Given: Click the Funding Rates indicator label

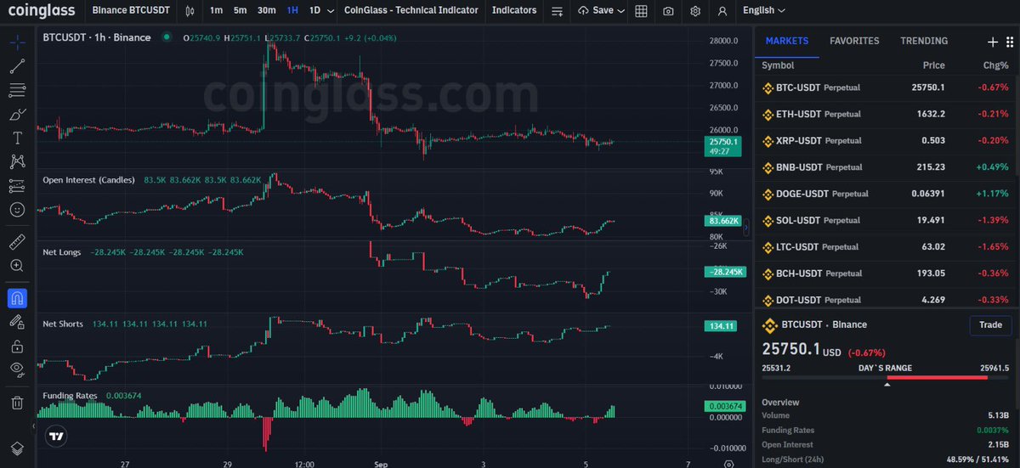Looking at the screenshot, I should [x=70, y=396].
